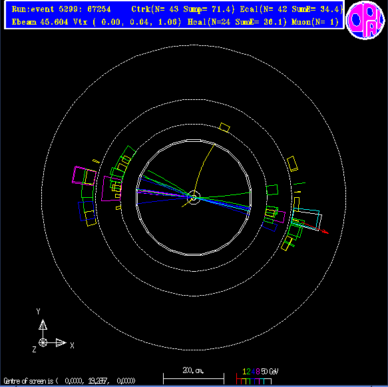Image resolution: width=388 pixels, height=387 pixels.
Task: Click the Z axis circle symbol
Action: click(x=43, y=342)
